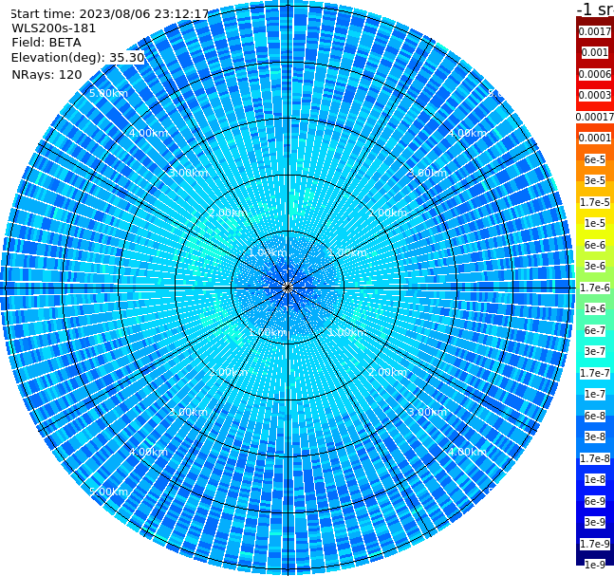
Task: Click the 3.00km ring label in the northwest quadrant
Action: point(188,173)
